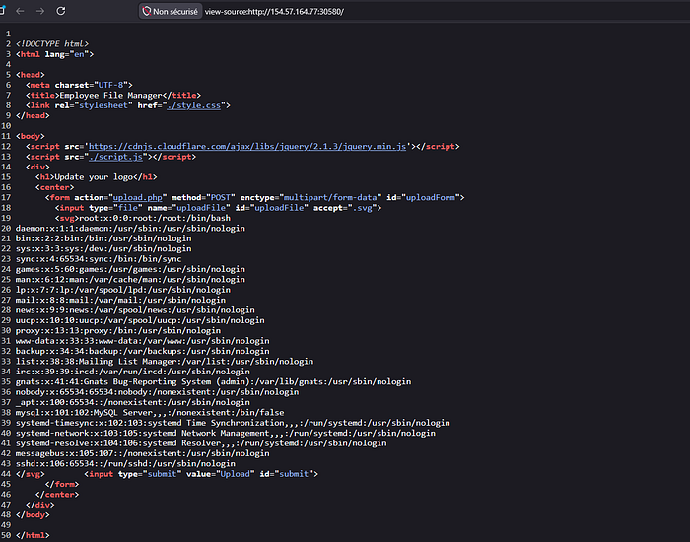Click the browser back arrow
Screen dimensions: 690x542
click(20, 11)
